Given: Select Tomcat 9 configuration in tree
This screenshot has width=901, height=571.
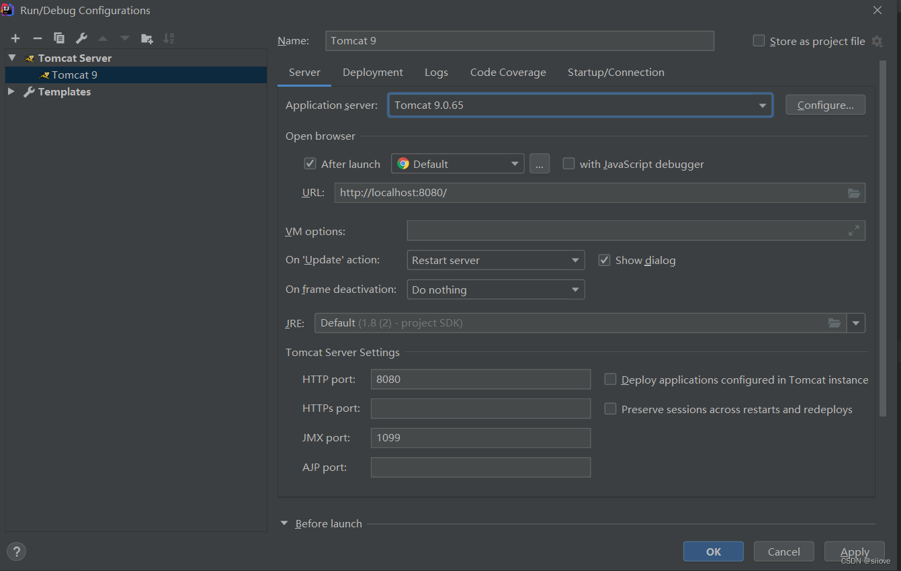Looking at the screenshot, I should click(x=136, y=75).
